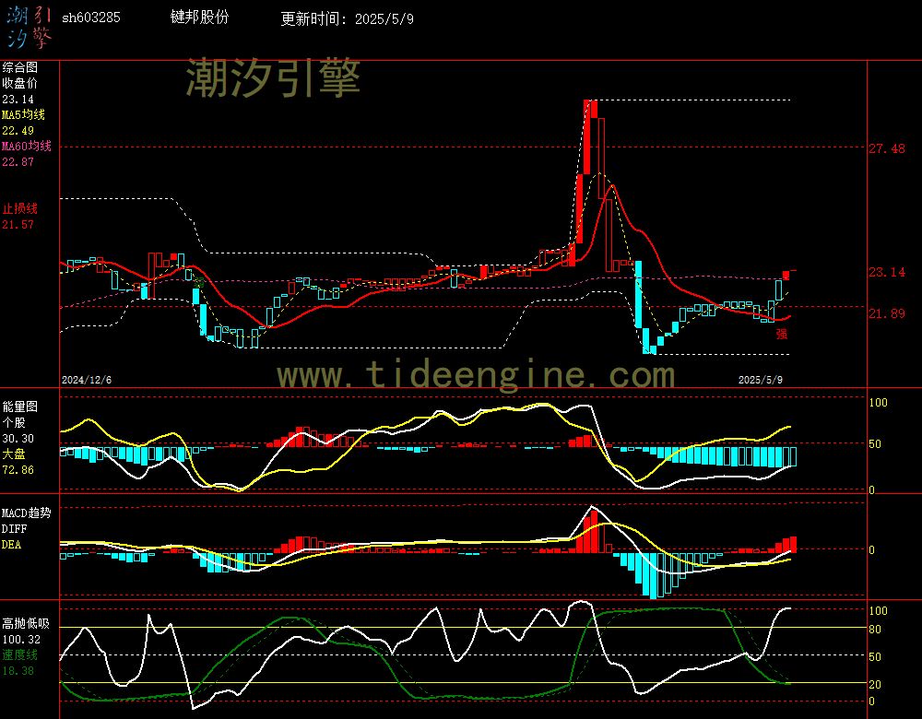Click the MA5 value 22.49
Viewport: 922px width, 719px height.
[x=18, y=131]
